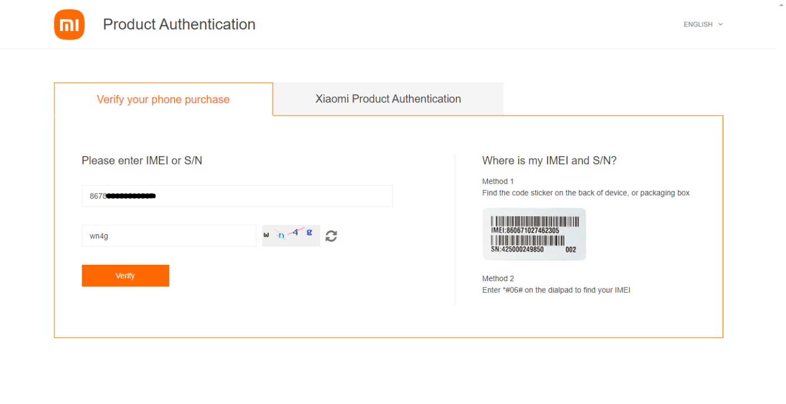Click the orange Xiaomi Mi logo
This screenshot has width=786, height=404.
pyautogui.click(x=69, y=25)
